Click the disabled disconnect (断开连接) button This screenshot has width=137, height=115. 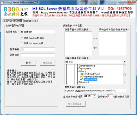coord(48,63)
